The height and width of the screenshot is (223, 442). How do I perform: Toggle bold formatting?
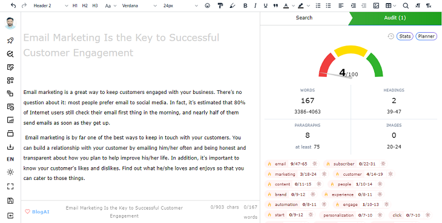pos(245,5)
